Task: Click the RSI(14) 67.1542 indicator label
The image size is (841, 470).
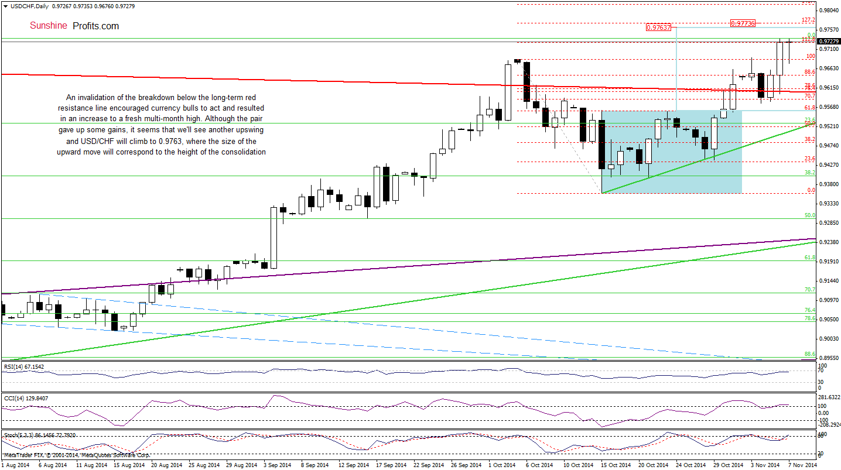Action: click(25, 367)
